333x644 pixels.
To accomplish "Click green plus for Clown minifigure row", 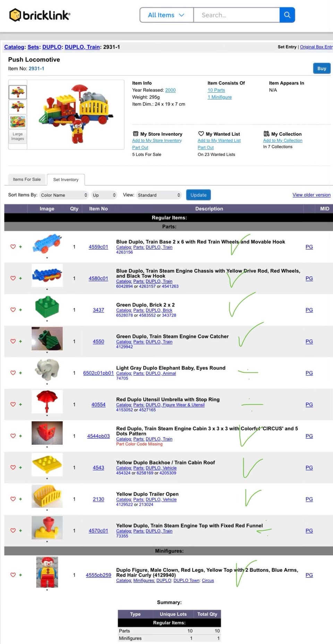I will point(20,575).
